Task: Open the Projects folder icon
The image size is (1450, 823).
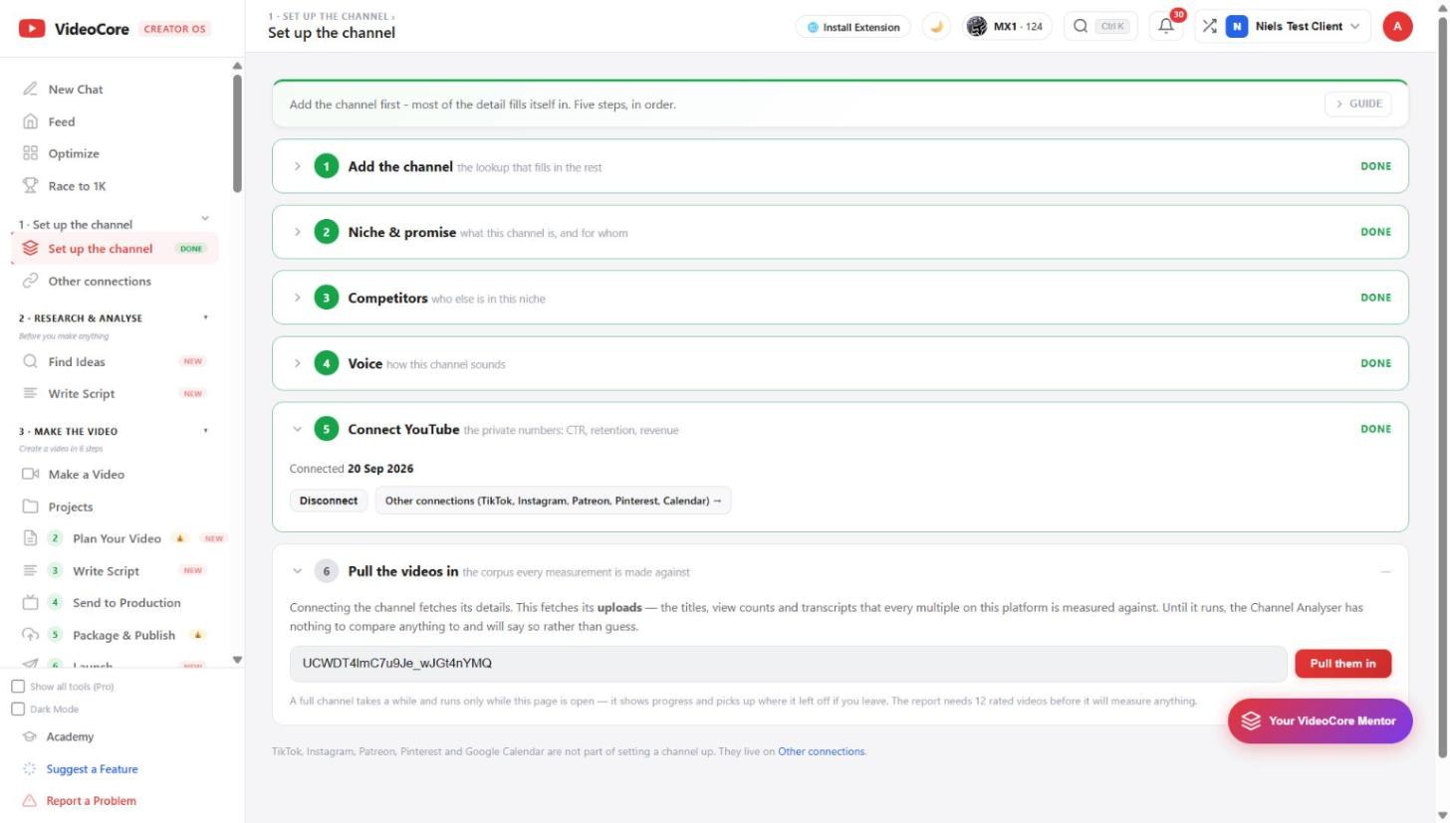Action: pyautogui.click(x=30, y=507)
